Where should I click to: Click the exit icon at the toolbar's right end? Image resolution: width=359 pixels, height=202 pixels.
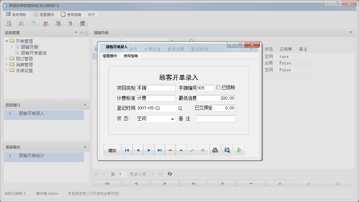tap(83, 24)
